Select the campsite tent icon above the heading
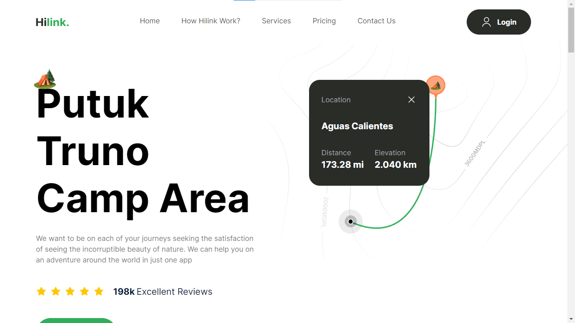This screenshot has height=323, width=575. [45, 79]
